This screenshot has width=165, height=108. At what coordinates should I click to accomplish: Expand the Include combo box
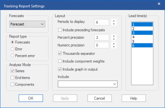pyautogui.click(x=88, y=84)
